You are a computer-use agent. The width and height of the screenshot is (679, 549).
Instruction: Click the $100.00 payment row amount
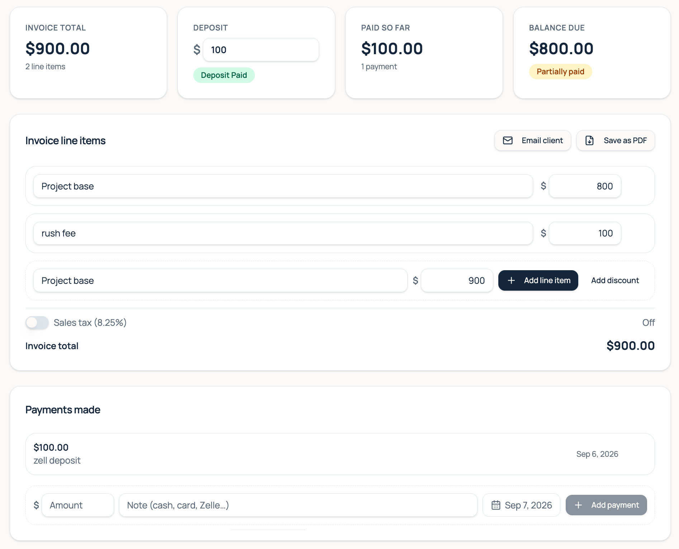51,447
